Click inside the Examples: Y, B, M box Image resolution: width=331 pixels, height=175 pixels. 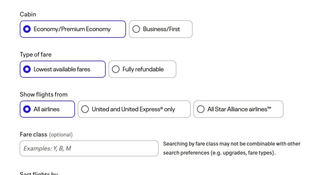click(x=89, y=148)
